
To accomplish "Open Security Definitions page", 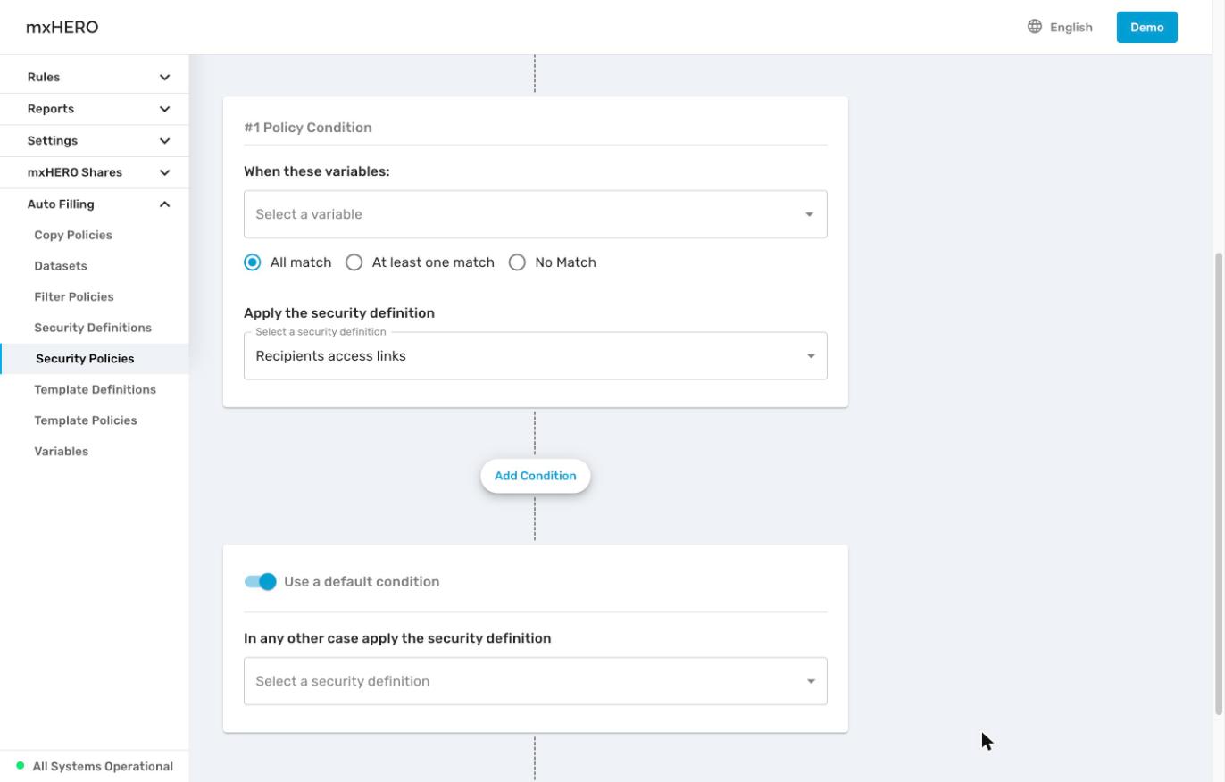I will (x=93, y=328).
